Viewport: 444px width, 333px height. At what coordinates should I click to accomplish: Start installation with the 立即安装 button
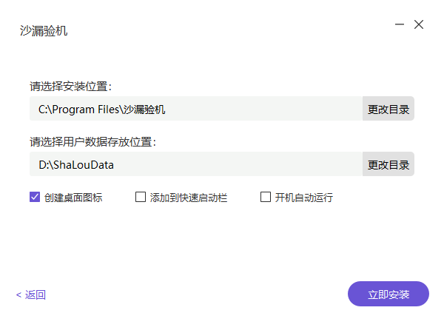pos(388,294)
